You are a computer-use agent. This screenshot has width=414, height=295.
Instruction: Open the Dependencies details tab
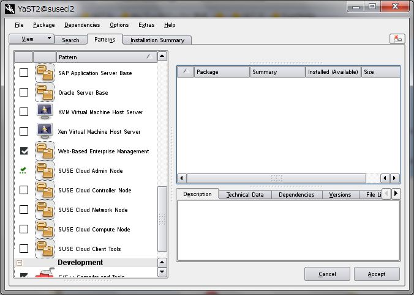(x=296, y=195)
